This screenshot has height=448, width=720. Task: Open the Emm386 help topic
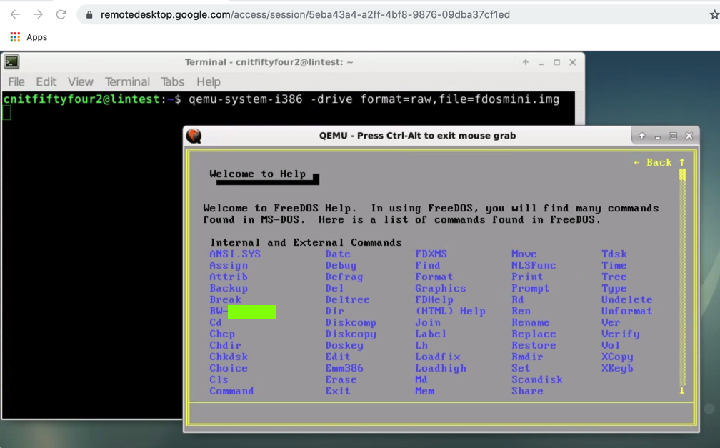(344, 369)
